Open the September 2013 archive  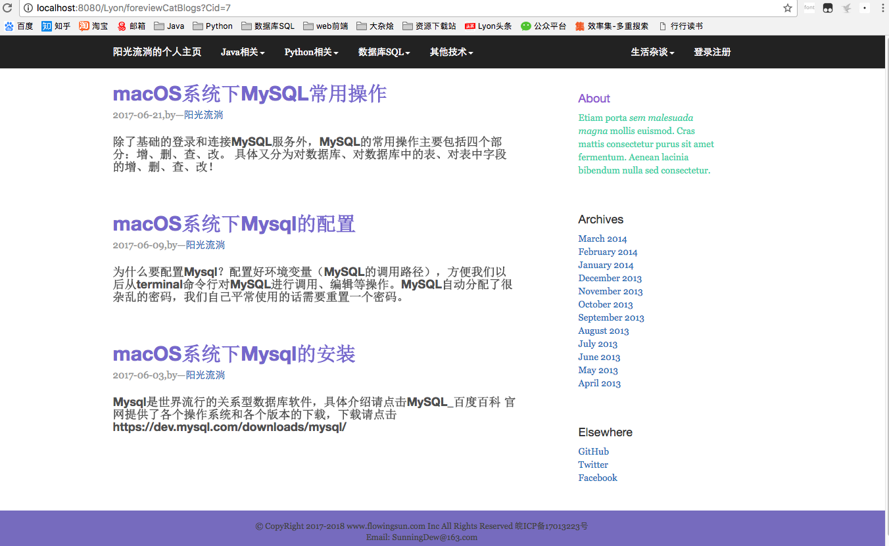tap(611, 317)
